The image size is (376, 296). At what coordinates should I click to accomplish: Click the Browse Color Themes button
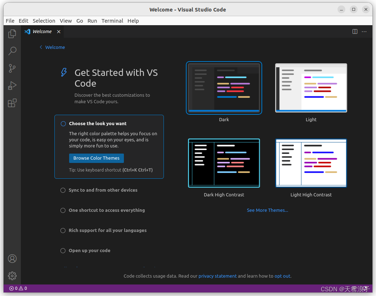pyautogui.click(x=97, y=158)
